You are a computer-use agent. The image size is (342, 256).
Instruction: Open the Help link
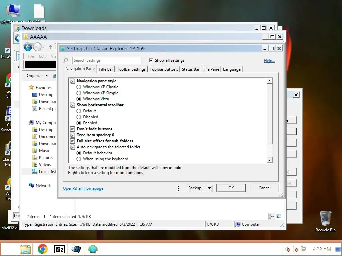coord(270,61)
